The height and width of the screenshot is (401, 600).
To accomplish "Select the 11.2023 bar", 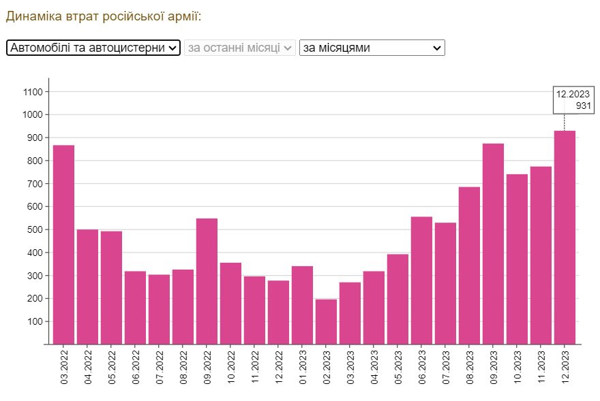I will [x=541, y=255].
